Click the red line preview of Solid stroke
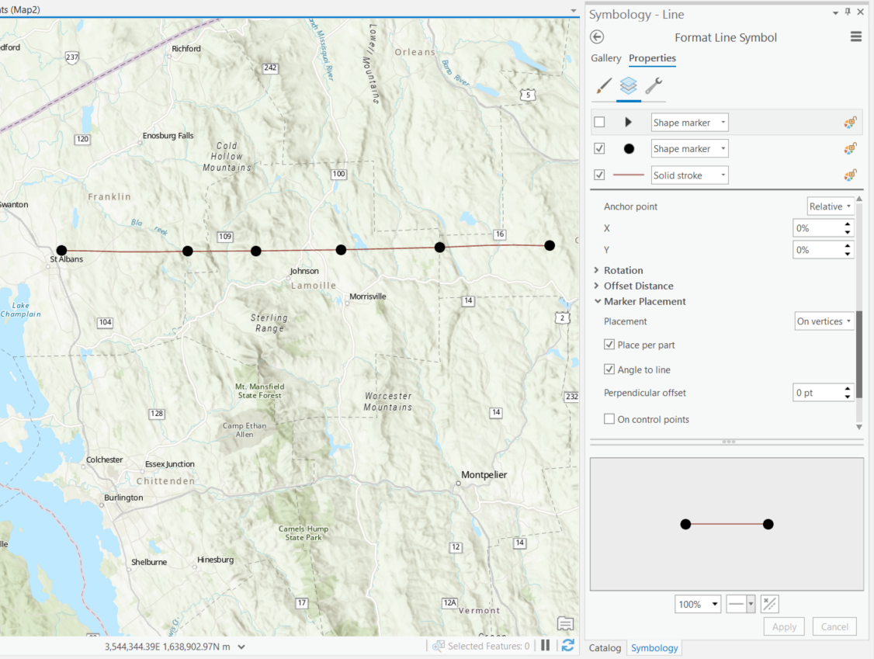Image resolution: width=874 pixels, height=659 pixels. click(x=629, y=175)
